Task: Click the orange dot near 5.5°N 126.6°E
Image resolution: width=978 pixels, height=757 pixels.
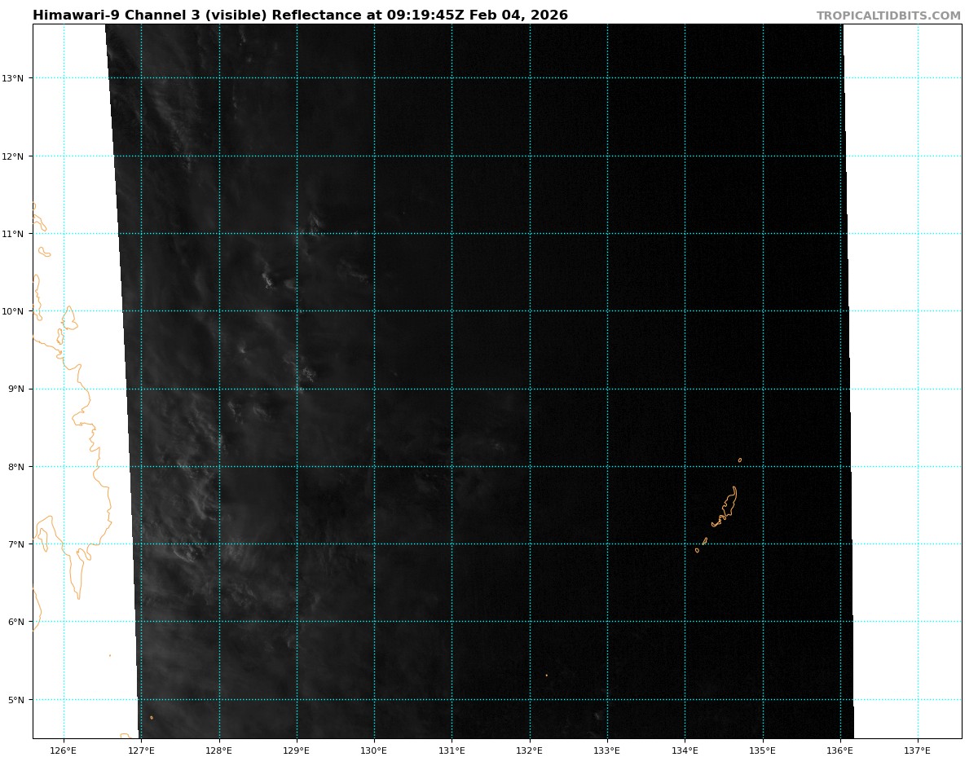Action: click(x=110, y=655)
